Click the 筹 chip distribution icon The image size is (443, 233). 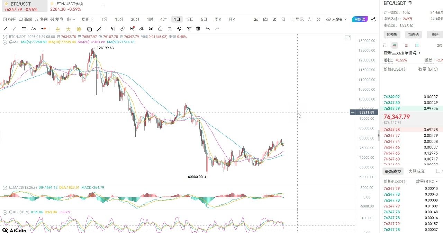79,29
